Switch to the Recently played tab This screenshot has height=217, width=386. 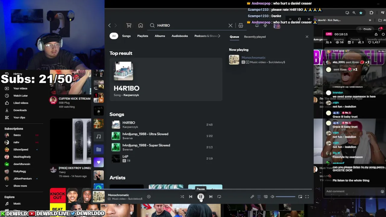coord(255,37)
